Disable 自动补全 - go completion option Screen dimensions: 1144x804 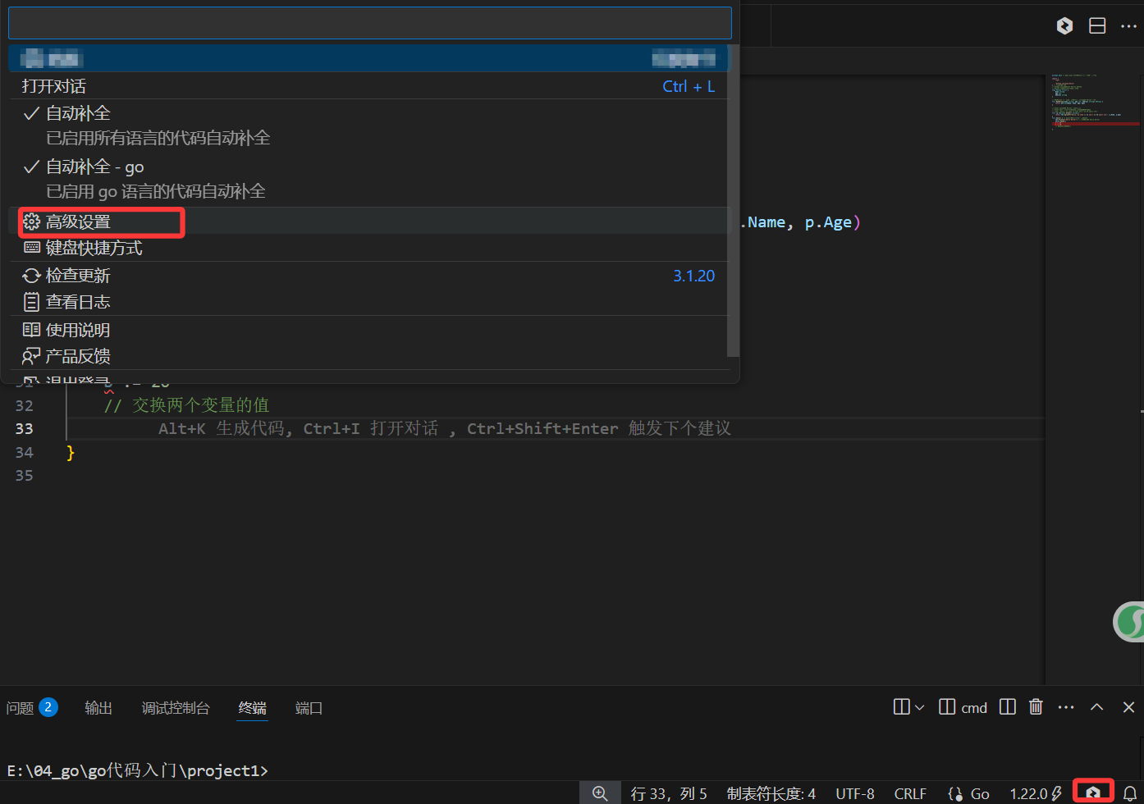[x=95, y=166]
